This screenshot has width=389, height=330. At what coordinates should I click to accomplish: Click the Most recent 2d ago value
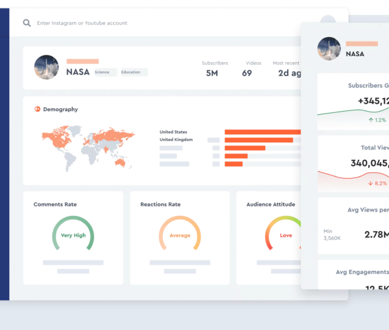click(x=289, y=73)
